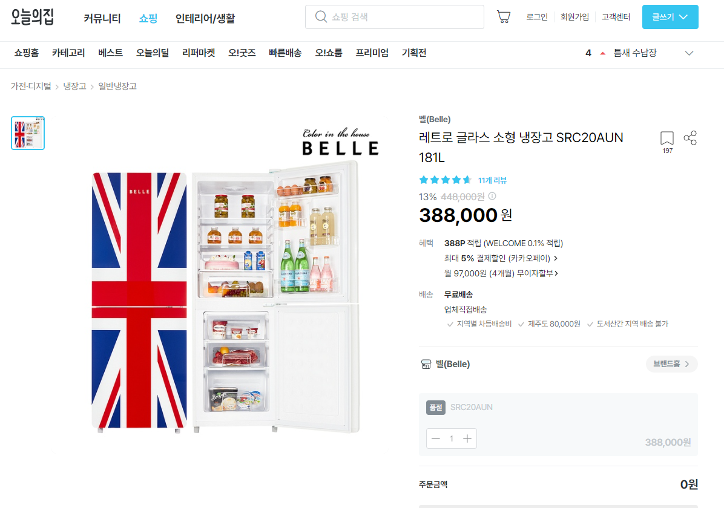Open the 11개 리뷰 link

[x=492, y=180]
